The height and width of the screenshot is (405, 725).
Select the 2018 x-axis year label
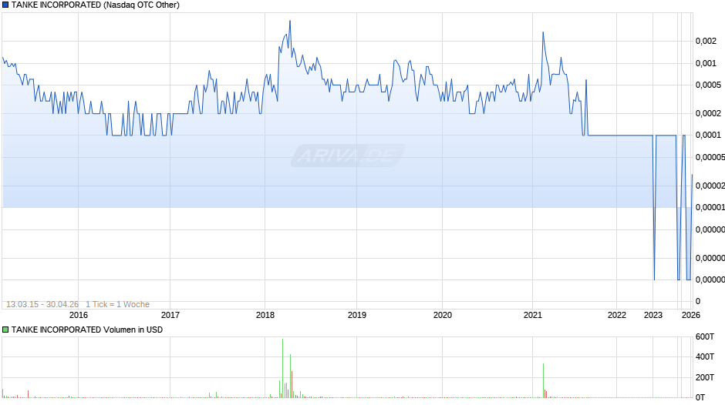pyautogui.click(x=265, y=315)
